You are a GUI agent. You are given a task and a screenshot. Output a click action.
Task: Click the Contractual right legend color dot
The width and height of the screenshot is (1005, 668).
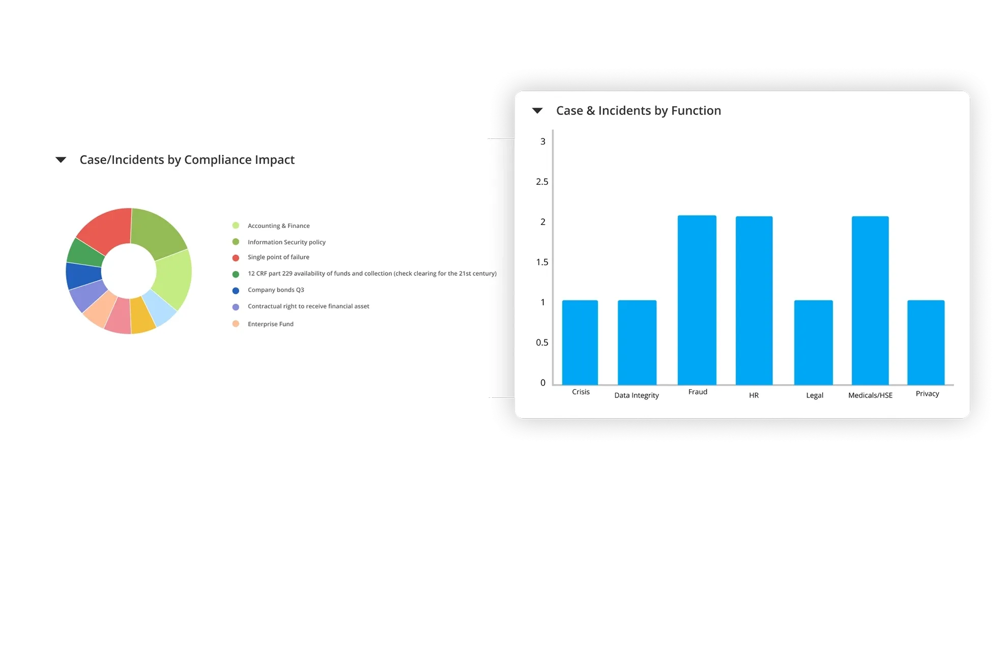pos(236,307)
